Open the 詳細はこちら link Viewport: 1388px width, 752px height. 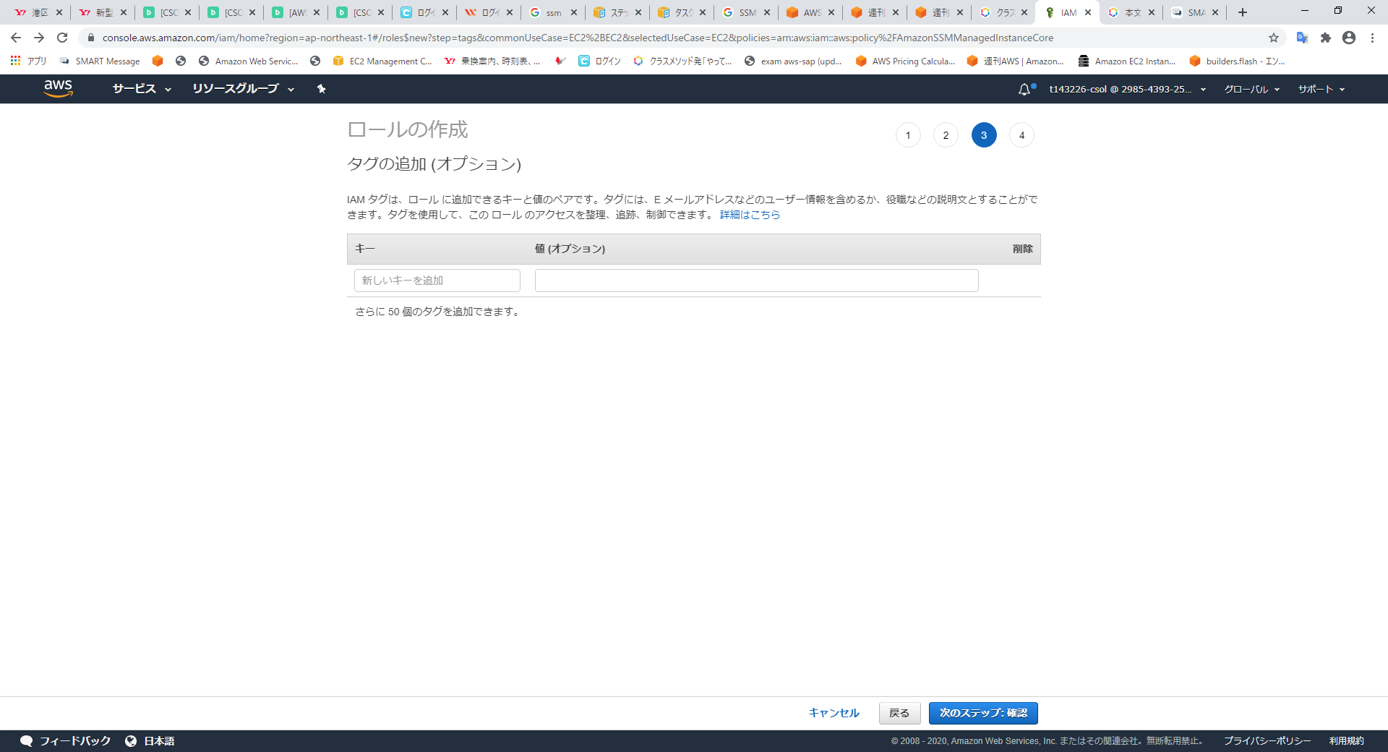pos(750,215)
